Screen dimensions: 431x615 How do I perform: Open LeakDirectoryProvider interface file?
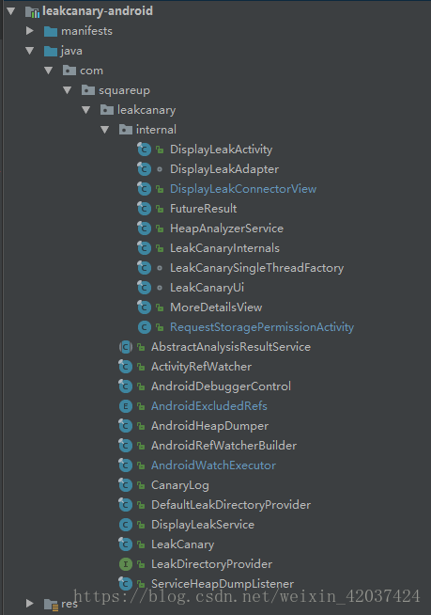[212, 564]
